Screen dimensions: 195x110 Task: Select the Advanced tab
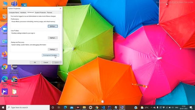tap(30, 12)
